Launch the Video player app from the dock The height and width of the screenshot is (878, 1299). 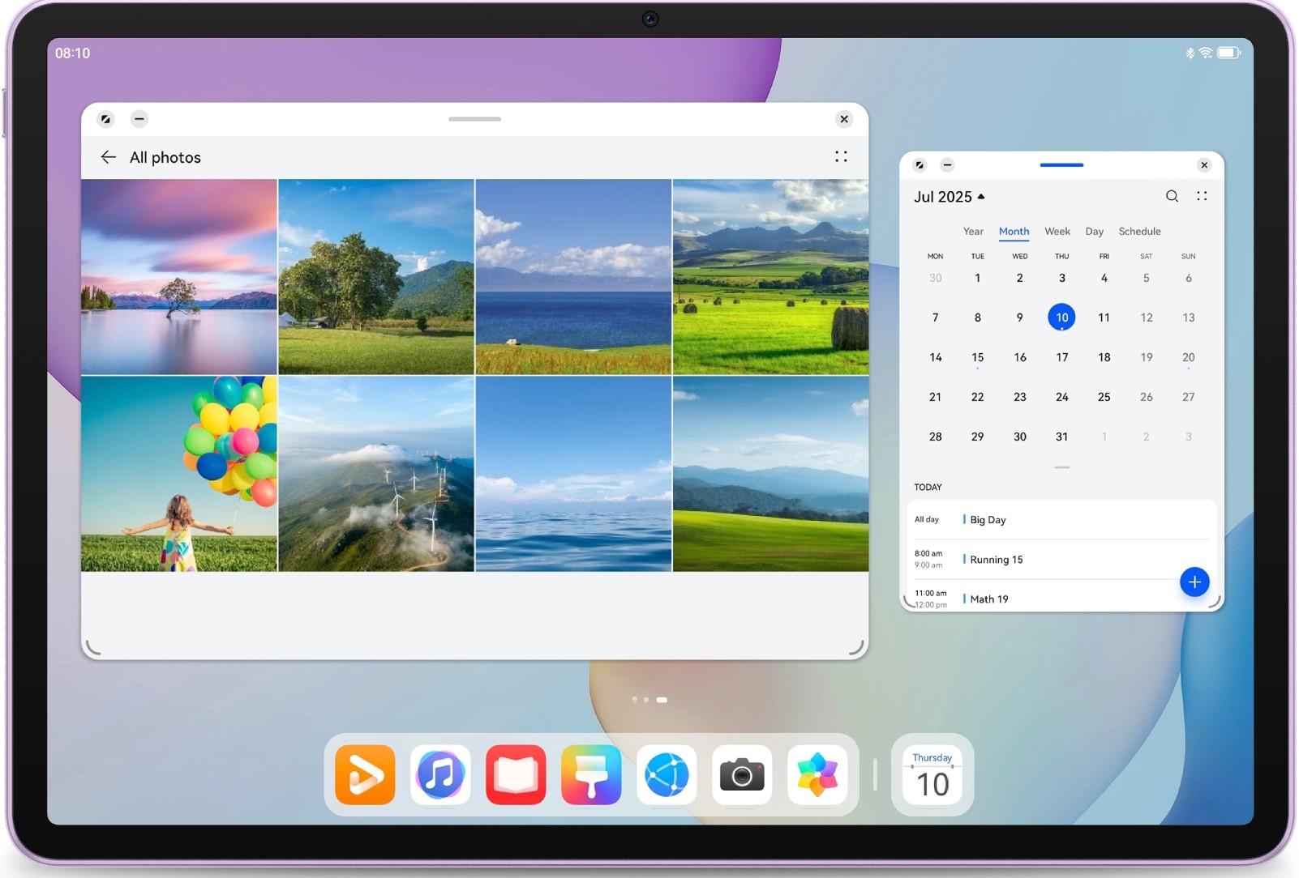click(x=365, y=776)
